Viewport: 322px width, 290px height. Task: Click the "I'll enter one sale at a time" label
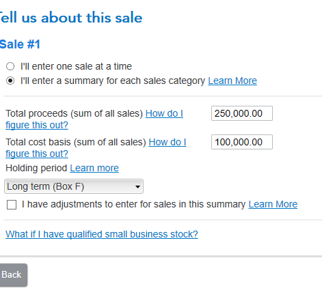coord(76,66)
